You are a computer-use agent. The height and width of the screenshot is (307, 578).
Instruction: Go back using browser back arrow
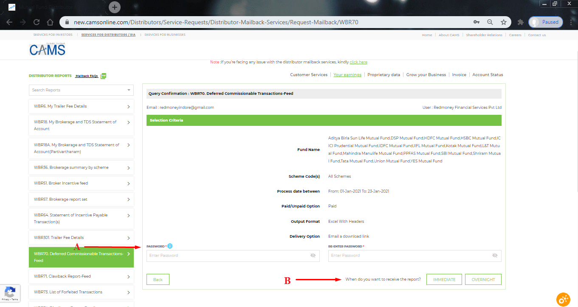(x=9, y=22)
